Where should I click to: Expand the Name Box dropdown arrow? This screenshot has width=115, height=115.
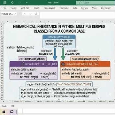pyautogui.click(x=15, y=14)
